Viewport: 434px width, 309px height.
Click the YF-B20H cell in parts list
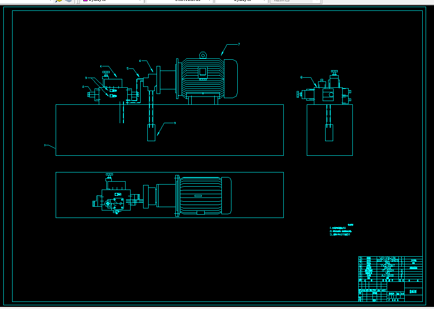tap(388, 271)
